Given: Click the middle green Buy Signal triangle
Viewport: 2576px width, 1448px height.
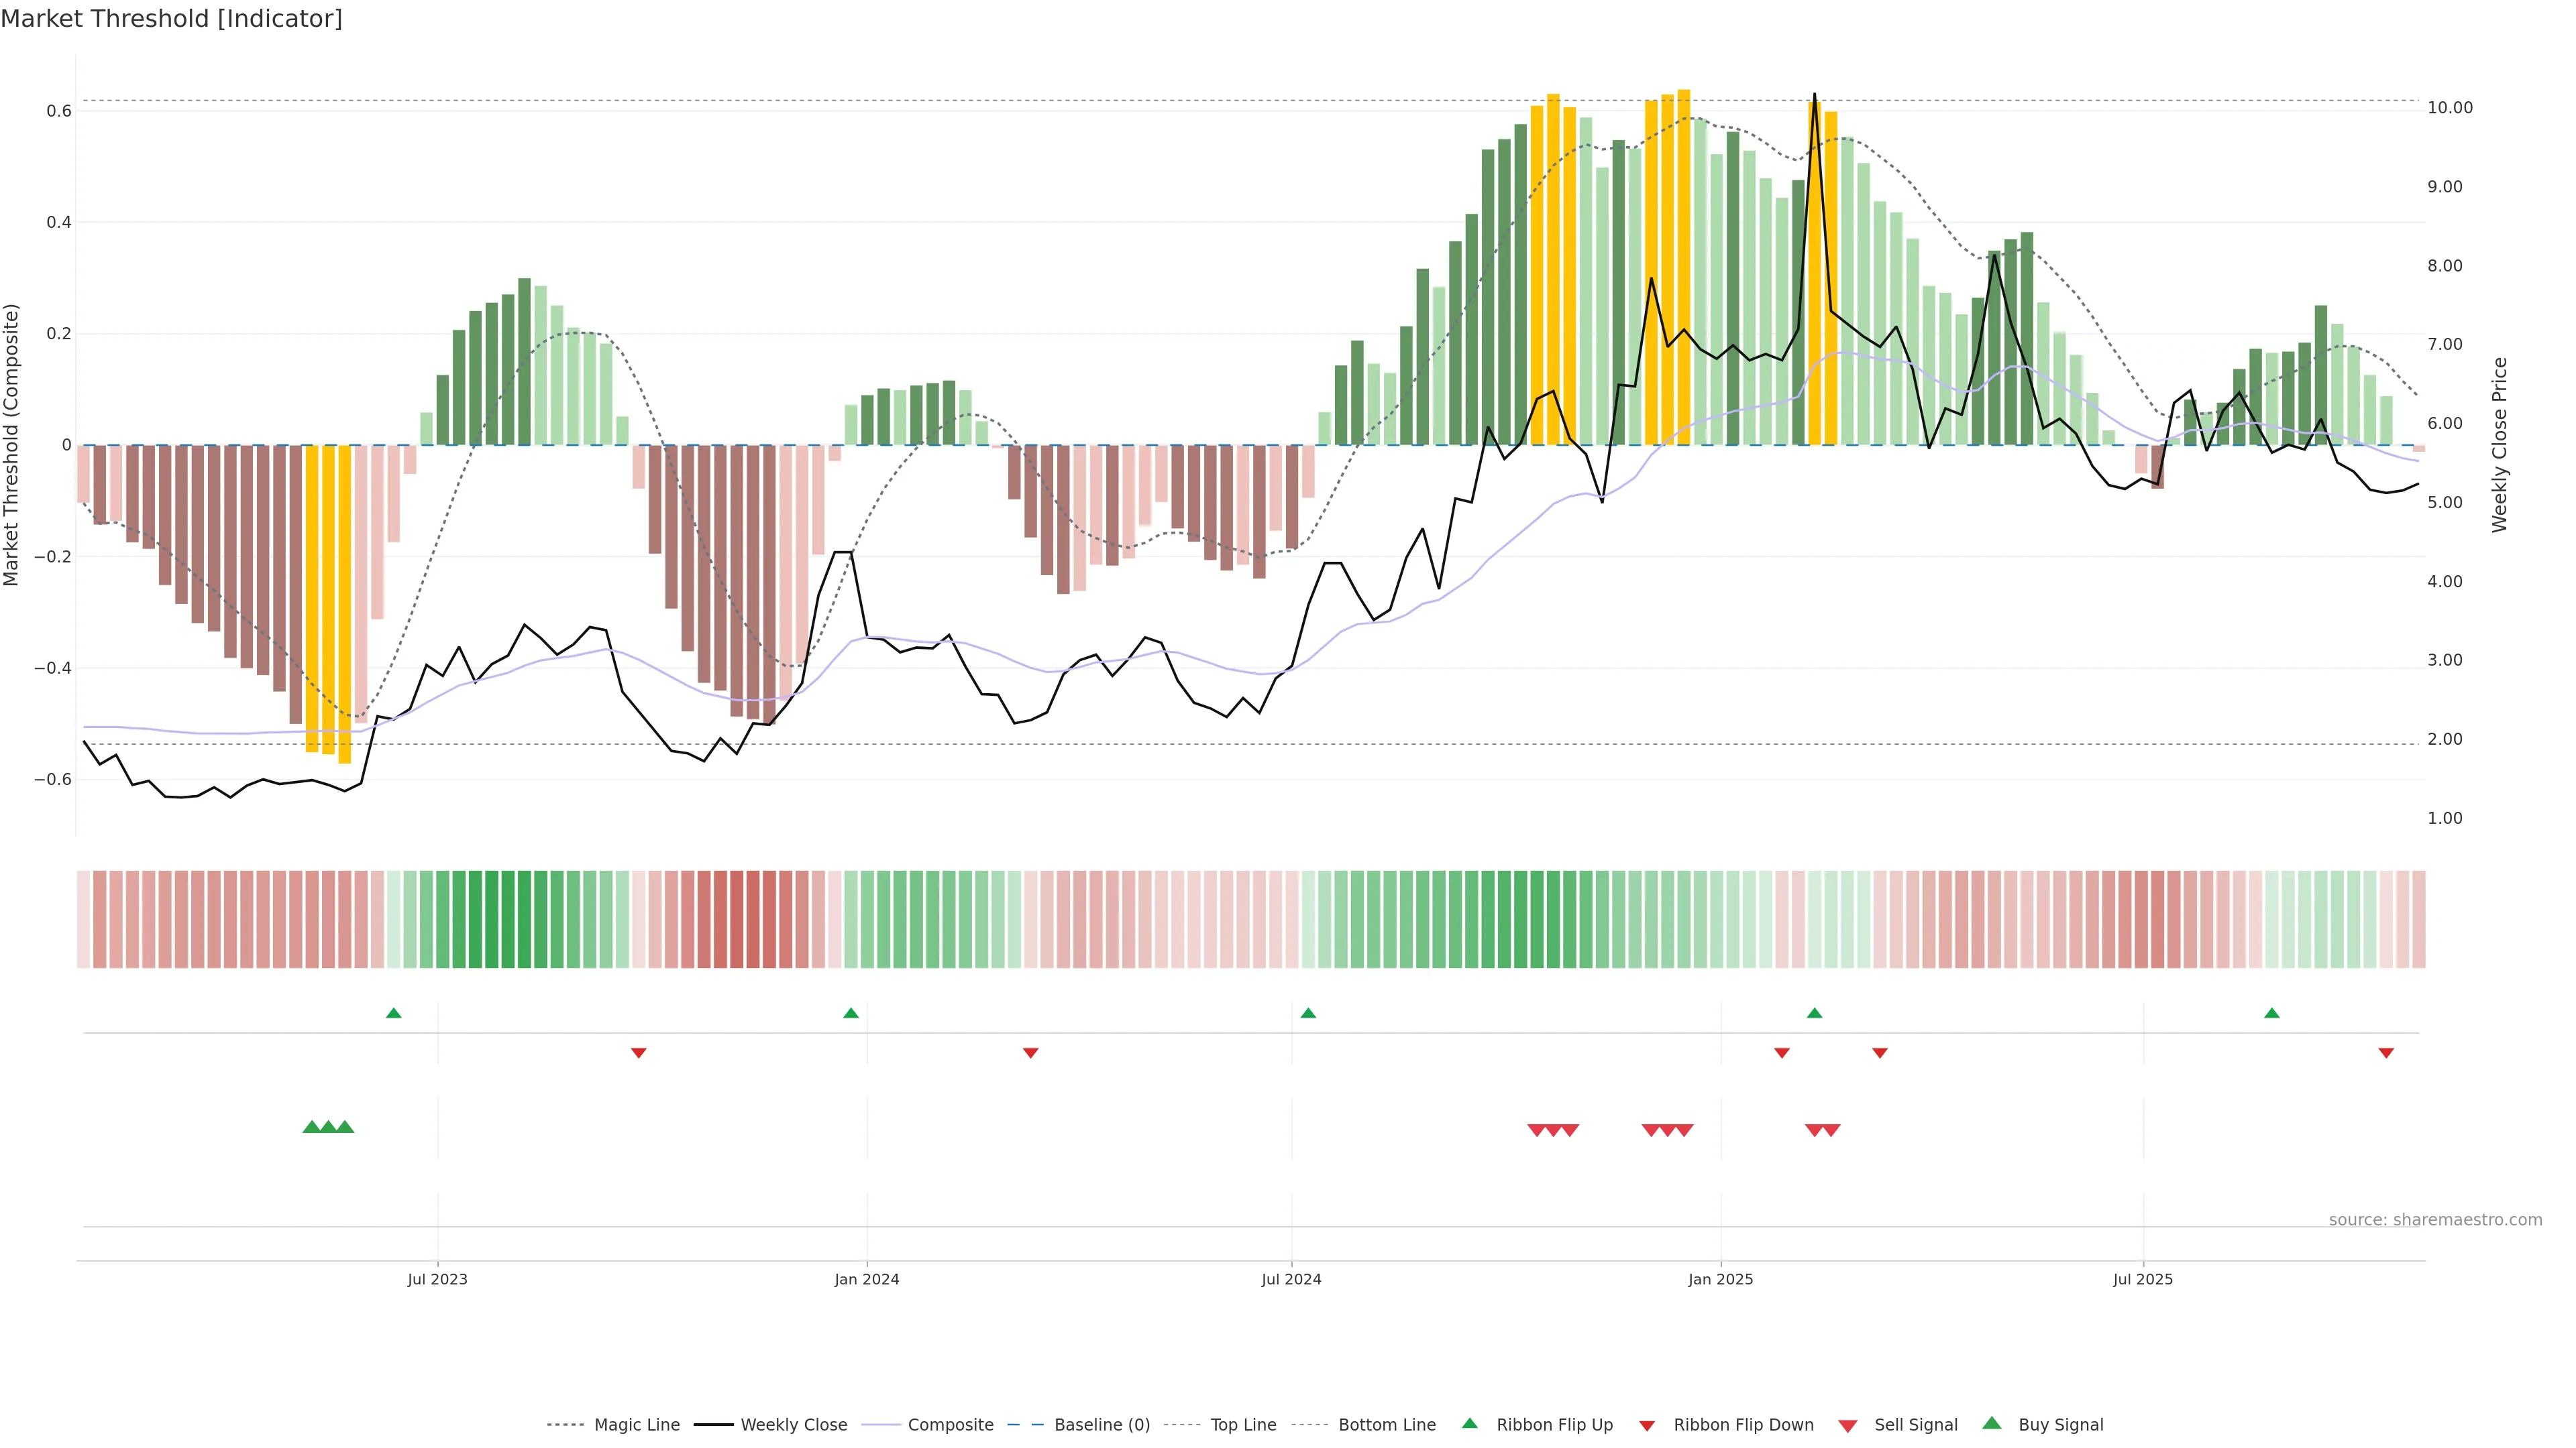Looking at the screenshot, I should (328, 1127).
